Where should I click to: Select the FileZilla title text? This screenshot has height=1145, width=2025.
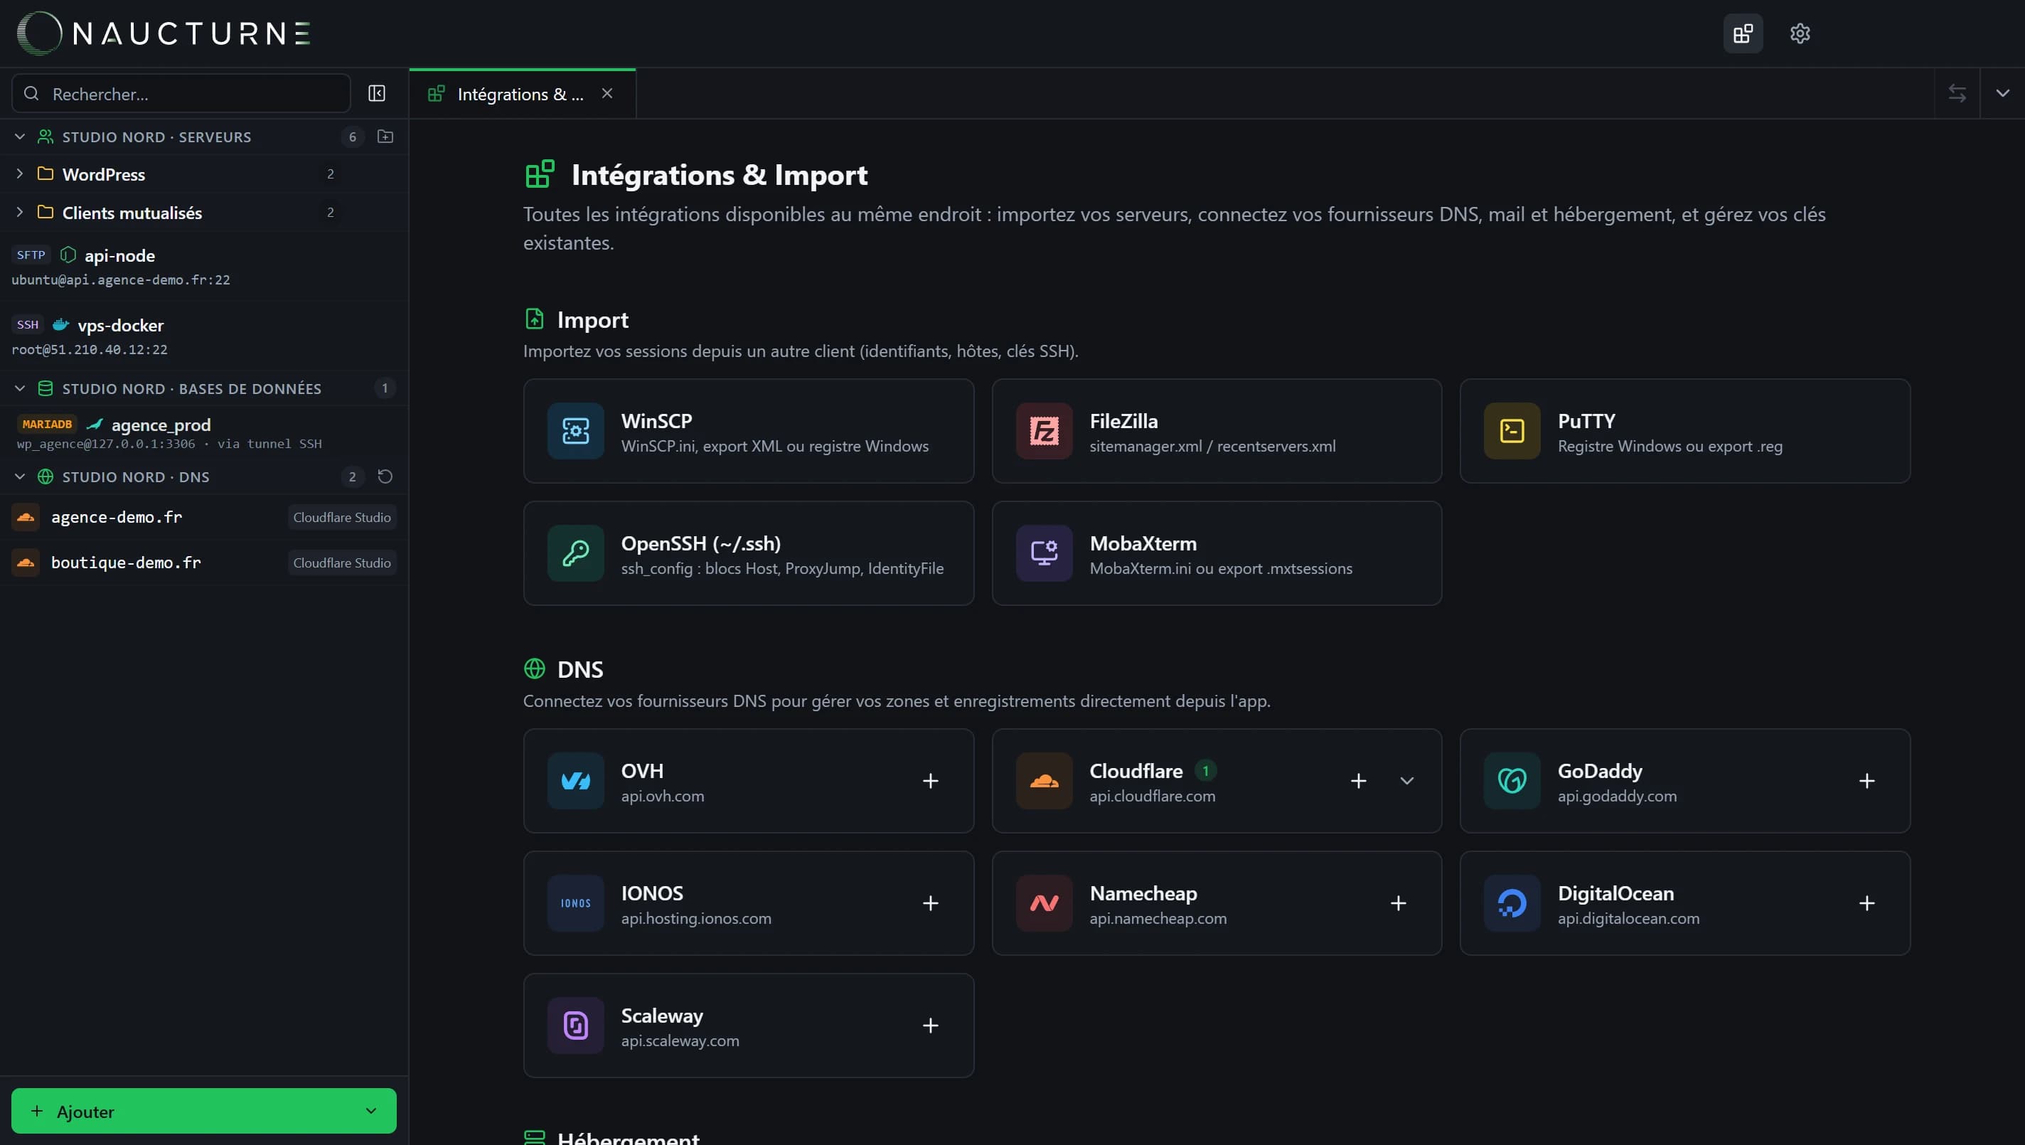coord(1123,421)
